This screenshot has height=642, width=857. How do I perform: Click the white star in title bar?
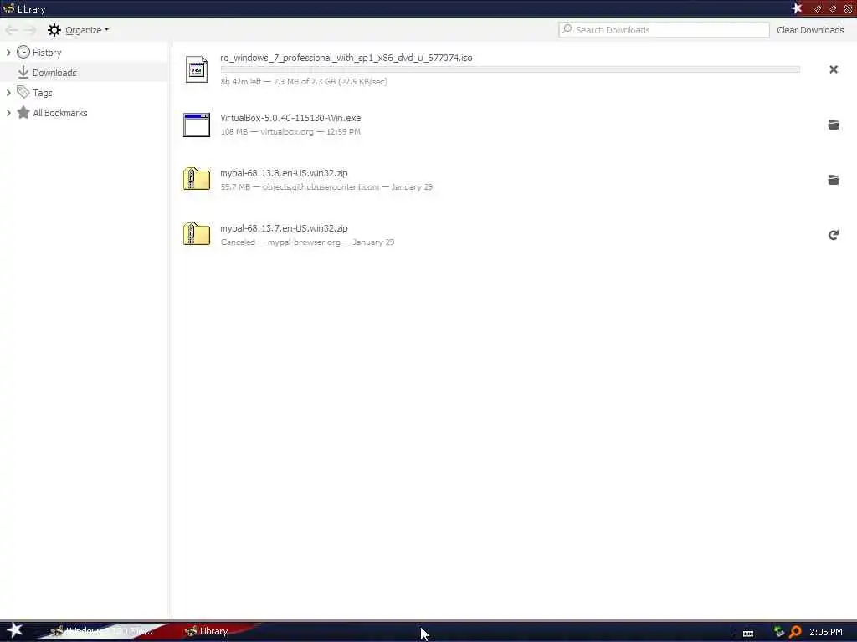[x=797, y=8]
